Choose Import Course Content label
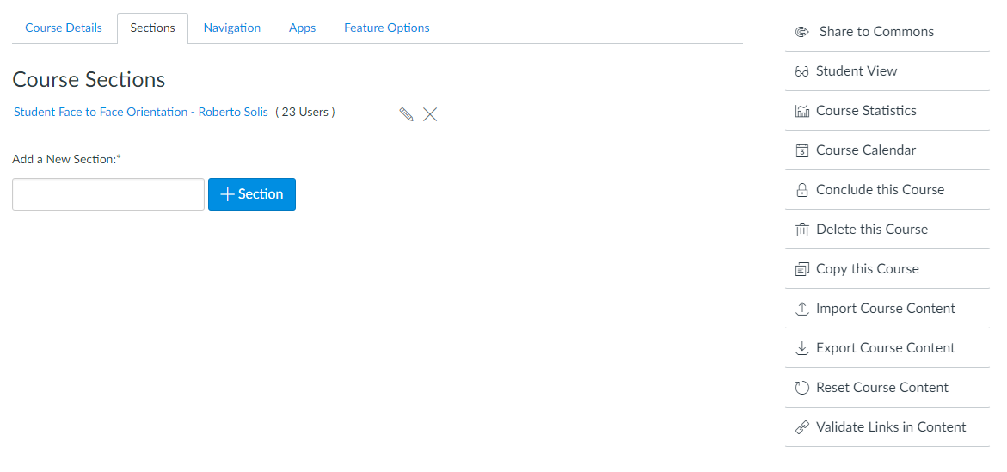 (x=886, y=309)
